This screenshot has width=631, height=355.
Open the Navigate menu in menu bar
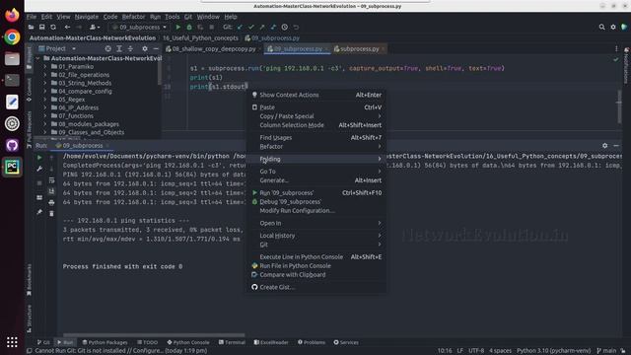pos(86,17)
